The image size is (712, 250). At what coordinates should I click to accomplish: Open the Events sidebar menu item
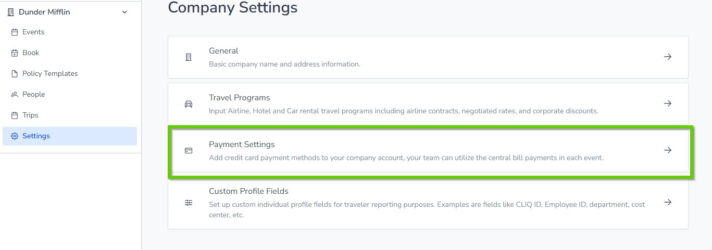click(33, 32)
